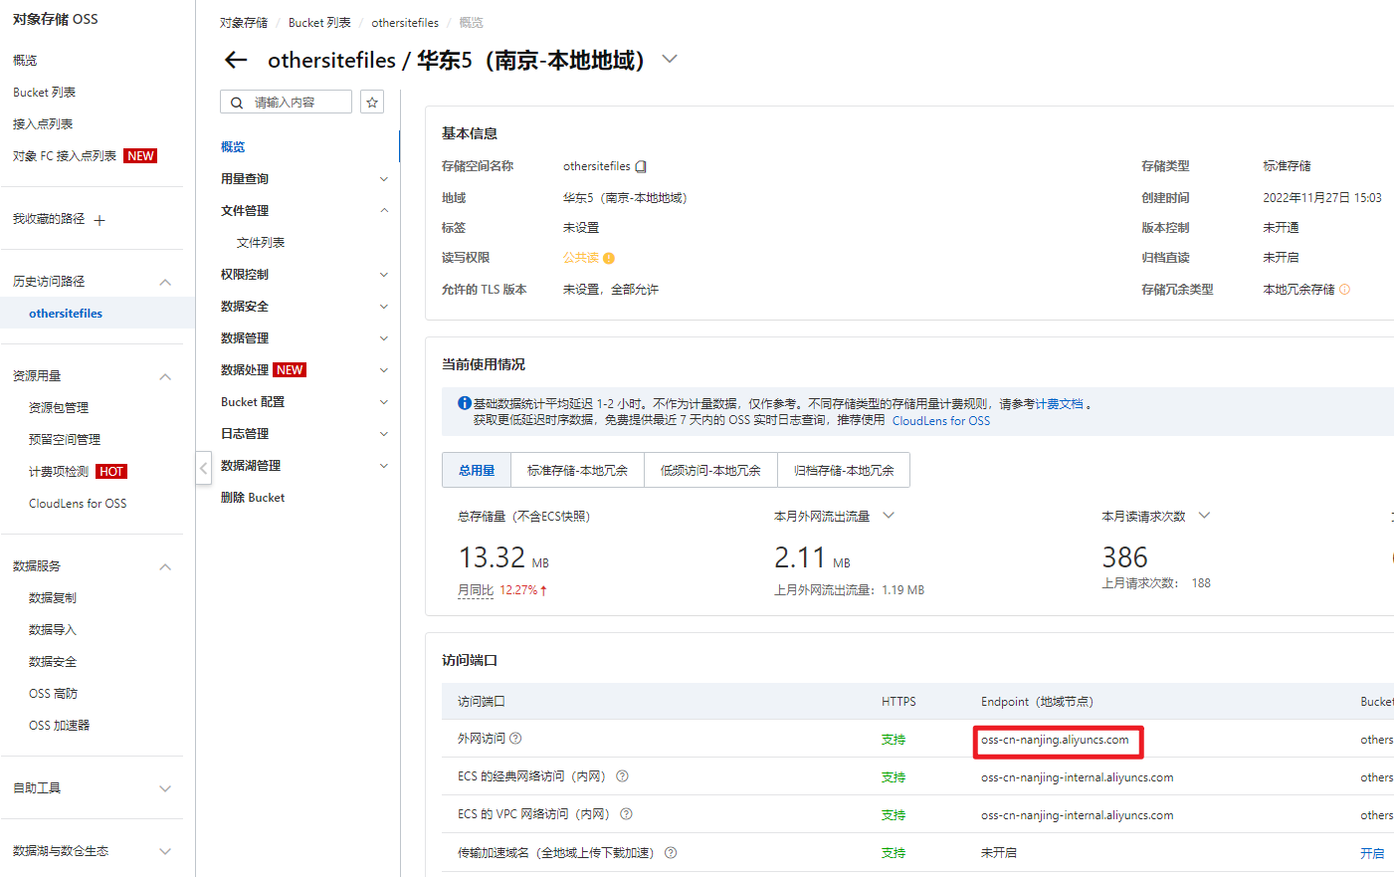Image resolution: width=1394 pixels, height=877 pixels.
Task: Expand 日志管理 menu section
Action: coord(383,434)
